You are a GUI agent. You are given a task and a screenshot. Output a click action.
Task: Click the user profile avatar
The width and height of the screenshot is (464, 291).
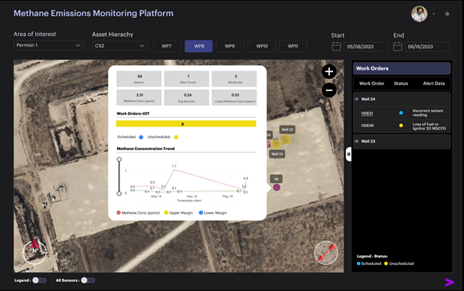pyautogui.click(x=419, y=14)
